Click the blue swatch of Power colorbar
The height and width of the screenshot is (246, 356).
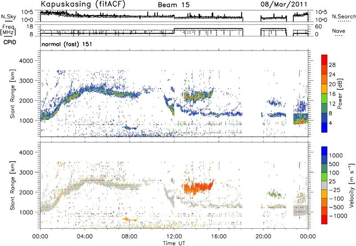point(324,128)
